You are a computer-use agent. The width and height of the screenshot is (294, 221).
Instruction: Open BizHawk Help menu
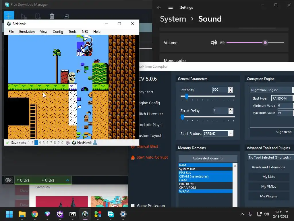point(97,32)
